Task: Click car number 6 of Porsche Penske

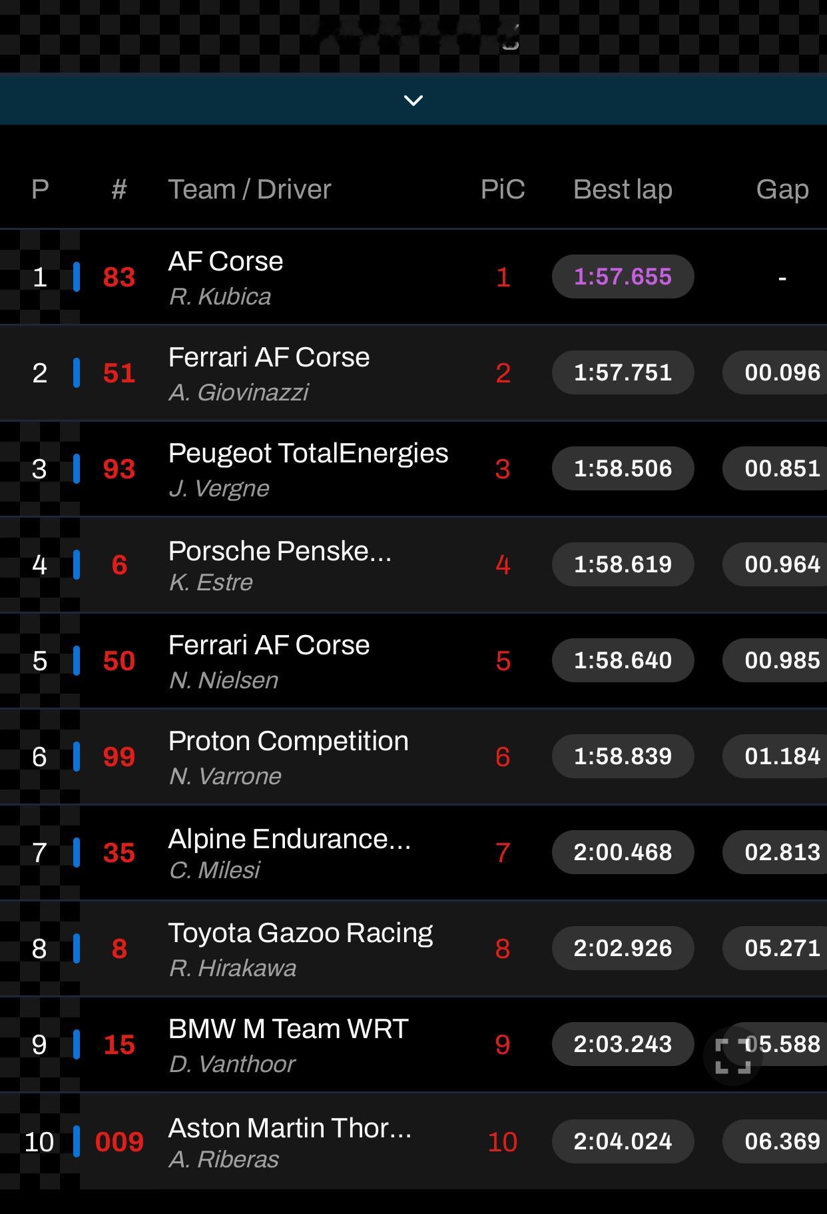Action: click(119, 565)
